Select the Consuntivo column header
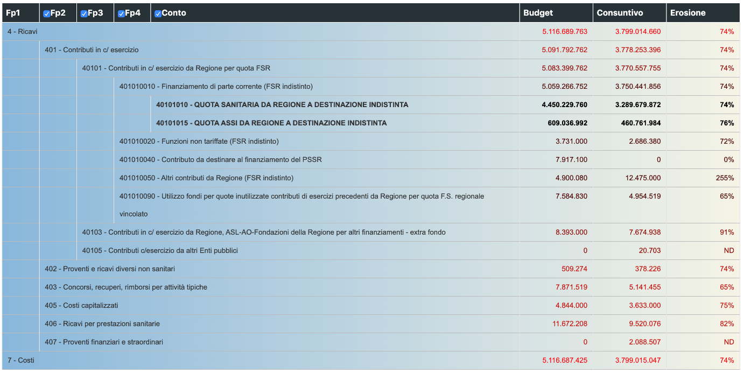Viewport: 744px width, 373px height. click(629, 13)
